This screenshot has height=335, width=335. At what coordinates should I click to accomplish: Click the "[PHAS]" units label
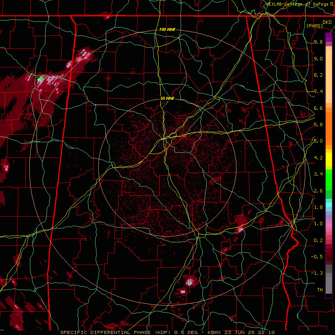[315, 26]
